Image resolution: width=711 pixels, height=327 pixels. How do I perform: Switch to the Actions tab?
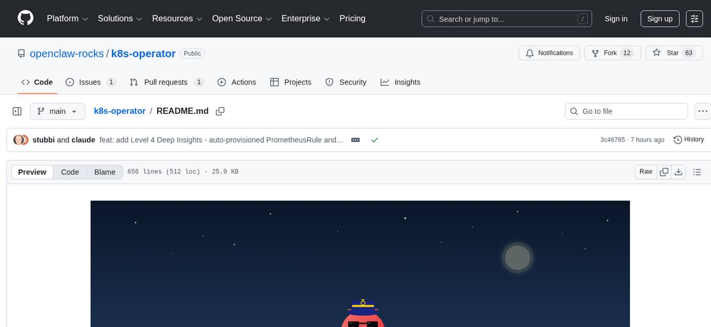coord(237,82)
